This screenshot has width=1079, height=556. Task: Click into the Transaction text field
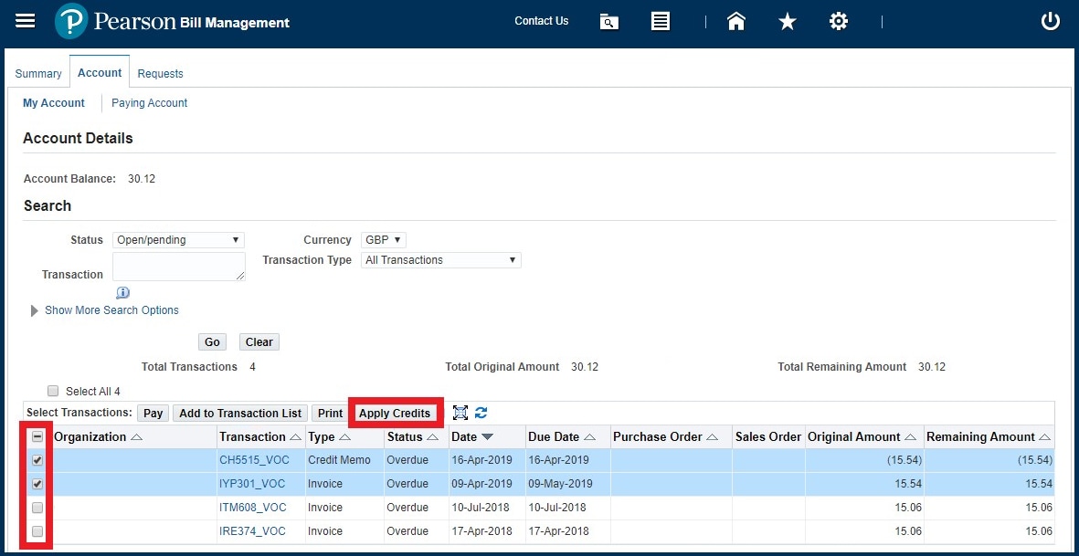(178, 267)
